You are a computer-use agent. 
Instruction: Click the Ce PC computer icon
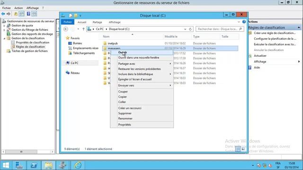[x=68, y=63]
